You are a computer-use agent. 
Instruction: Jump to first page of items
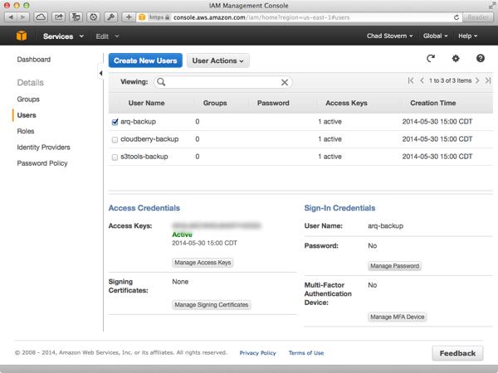pos(411,80)
